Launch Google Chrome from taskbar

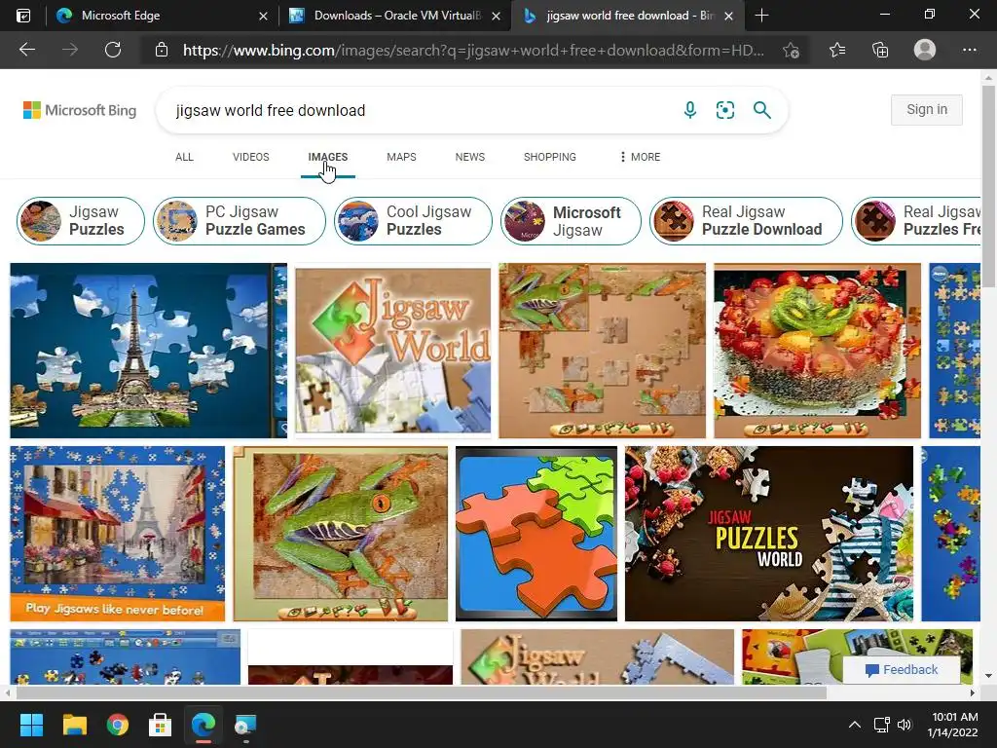point(118,725)
